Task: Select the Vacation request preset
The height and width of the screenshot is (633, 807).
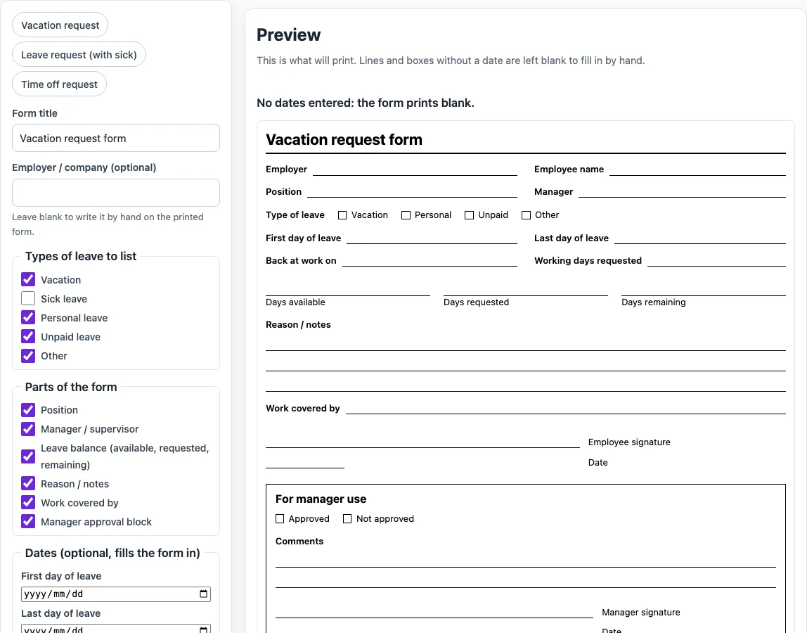Action: click(60, 25)
